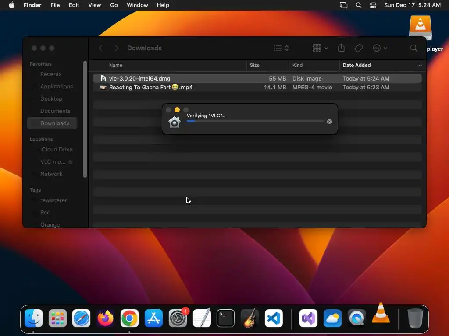Open the More actions dropdown in toolbar
This screenshot has height=336, width=449.
[380, 48]
